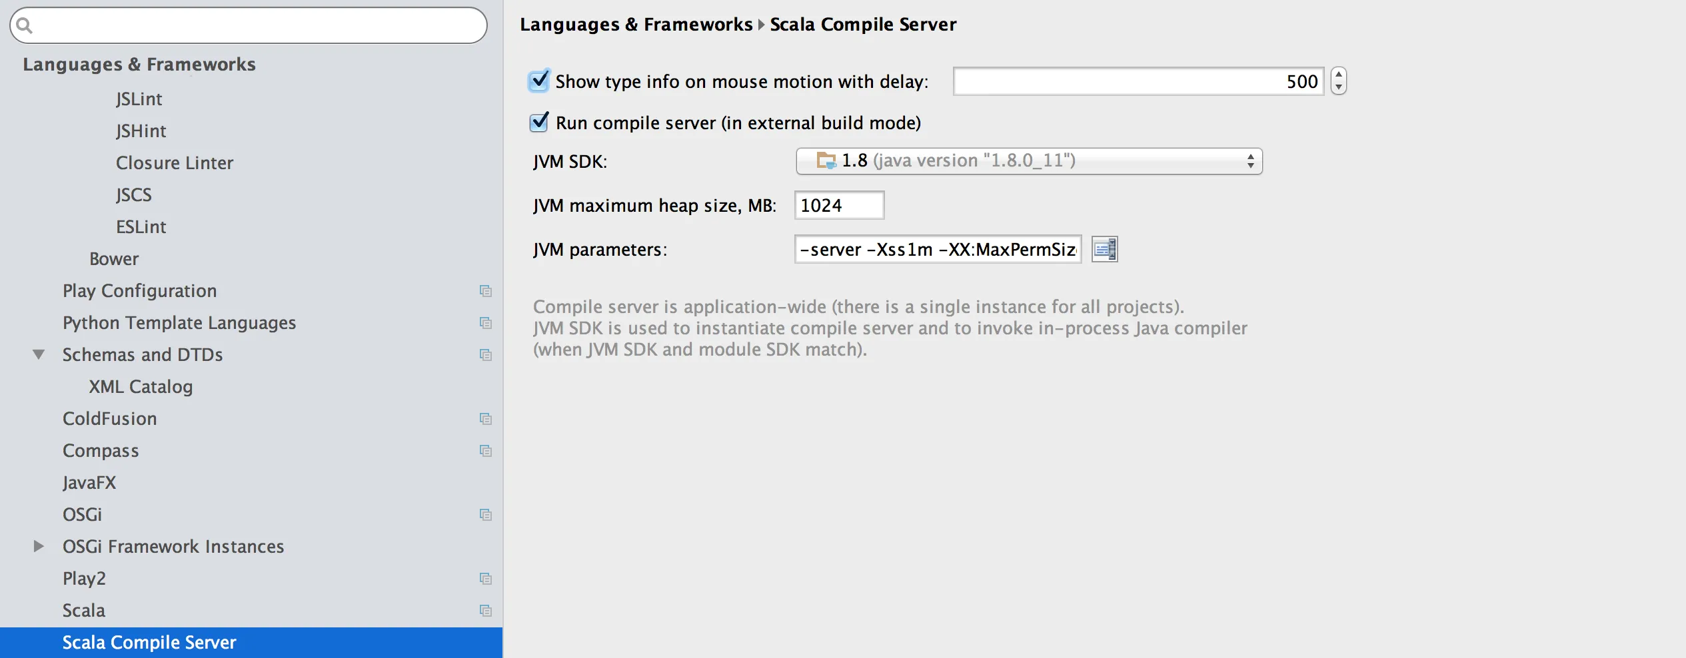The height and width of the screenshot is (658, 1686).
Task: Select JSCS in the settings tree
Action: click(133, 195)
